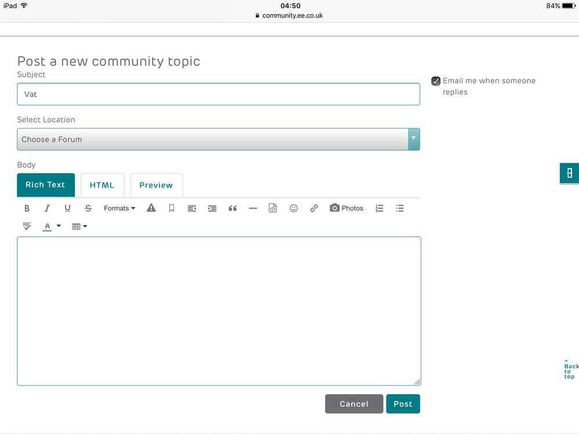Screen dimensions: 579x434
Task: Open the text color picker
Action: click(x=52, y=227)
